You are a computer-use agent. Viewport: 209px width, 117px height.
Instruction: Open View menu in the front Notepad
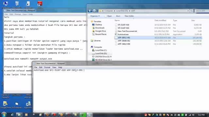tap(54, 67)
